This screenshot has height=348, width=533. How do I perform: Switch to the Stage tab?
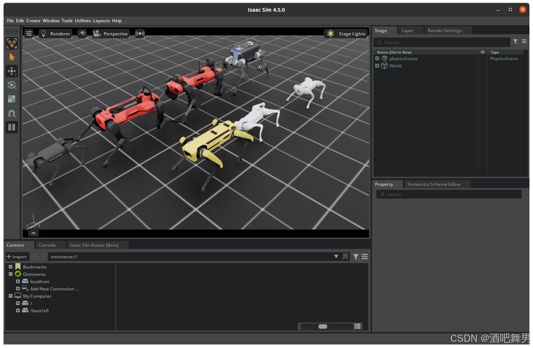(384, 31)
